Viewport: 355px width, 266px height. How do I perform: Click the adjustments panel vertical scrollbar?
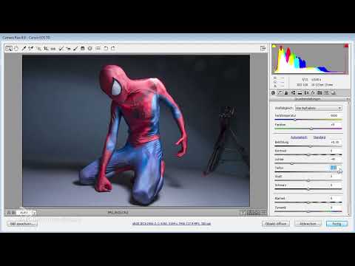pyautogui.click(x=348, y=159)
